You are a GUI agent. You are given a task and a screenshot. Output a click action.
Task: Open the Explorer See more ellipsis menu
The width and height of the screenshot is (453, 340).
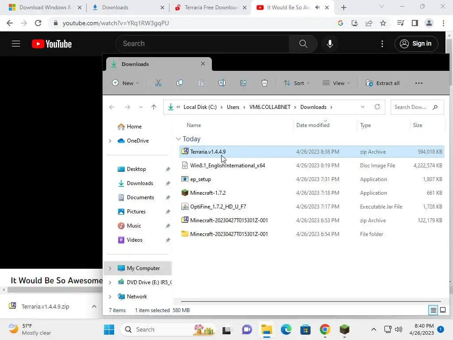click(x=418, y=83)
